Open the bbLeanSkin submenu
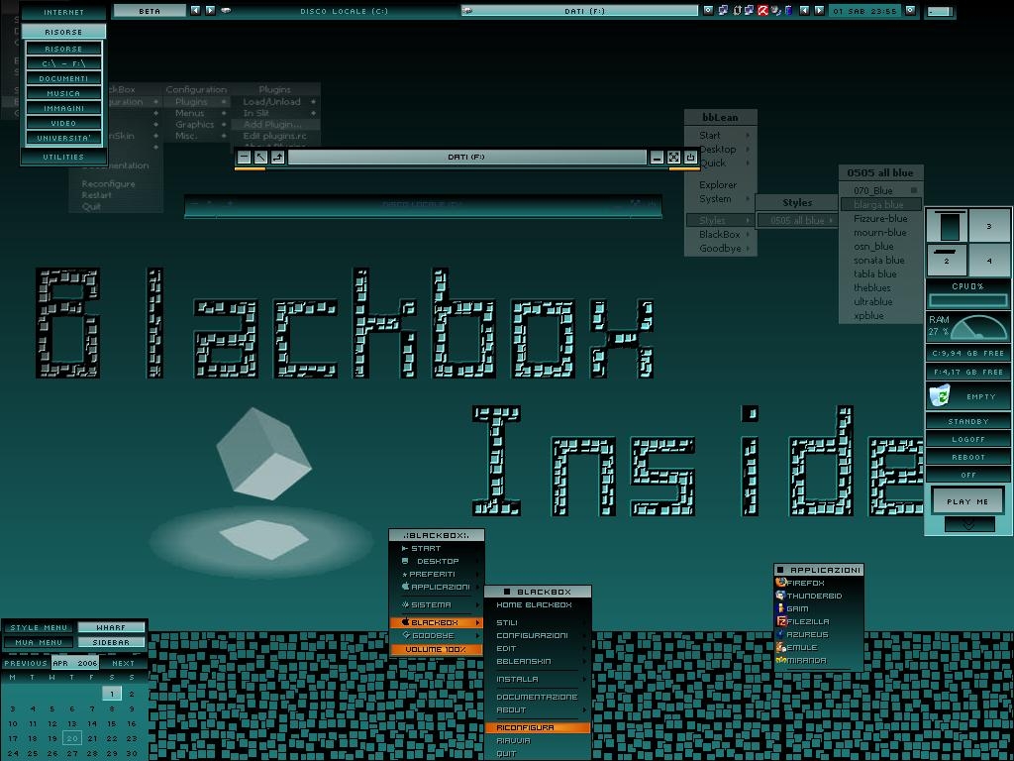 pos(538,661)
